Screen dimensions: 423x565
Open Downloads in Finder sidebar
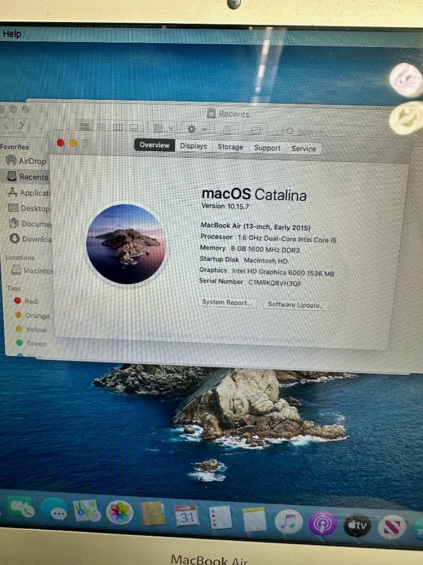pos(31,238)
